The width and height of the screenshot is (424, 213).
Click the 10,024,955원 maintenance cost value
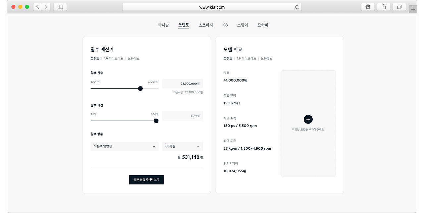click(x=235, y=171)
